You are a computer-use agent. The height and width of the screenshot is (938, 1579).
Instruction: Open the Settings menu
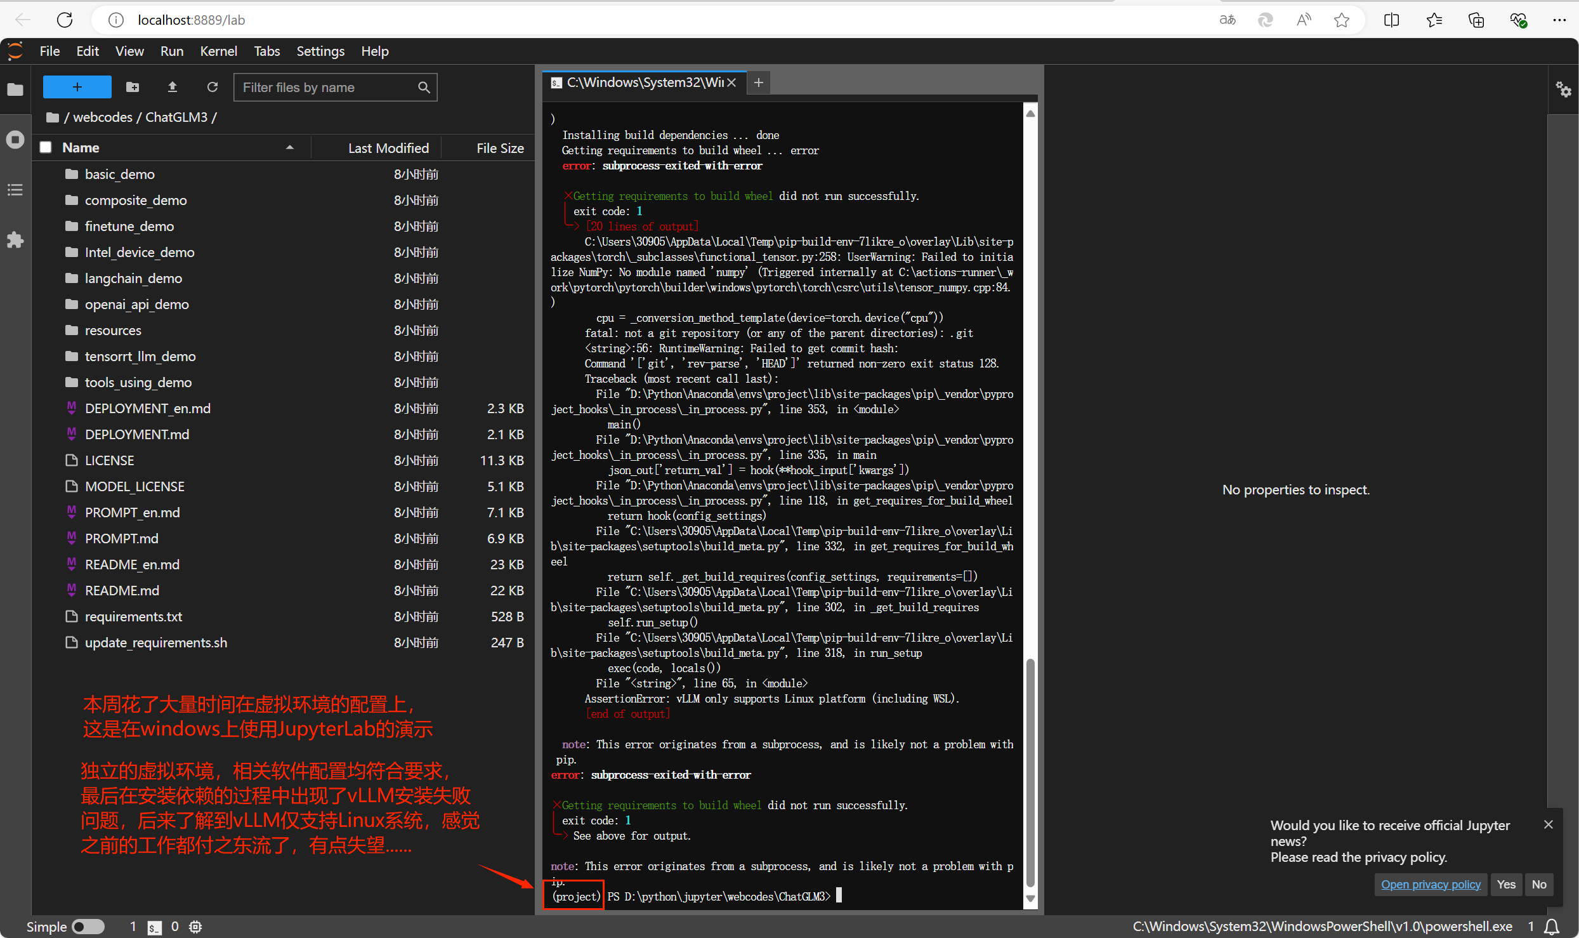pyautogui.click(x=320, y=51)
